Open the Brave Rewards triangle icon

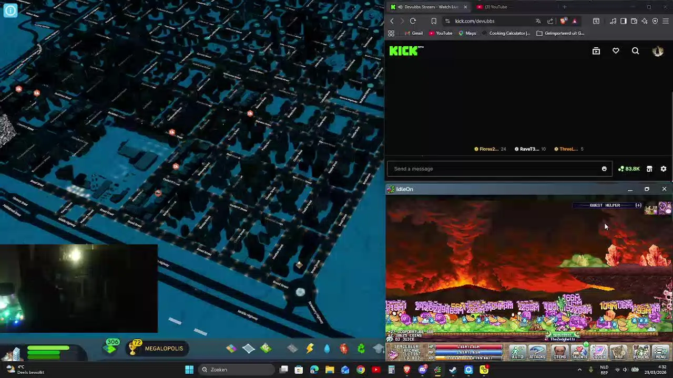[x=574, y=21]
